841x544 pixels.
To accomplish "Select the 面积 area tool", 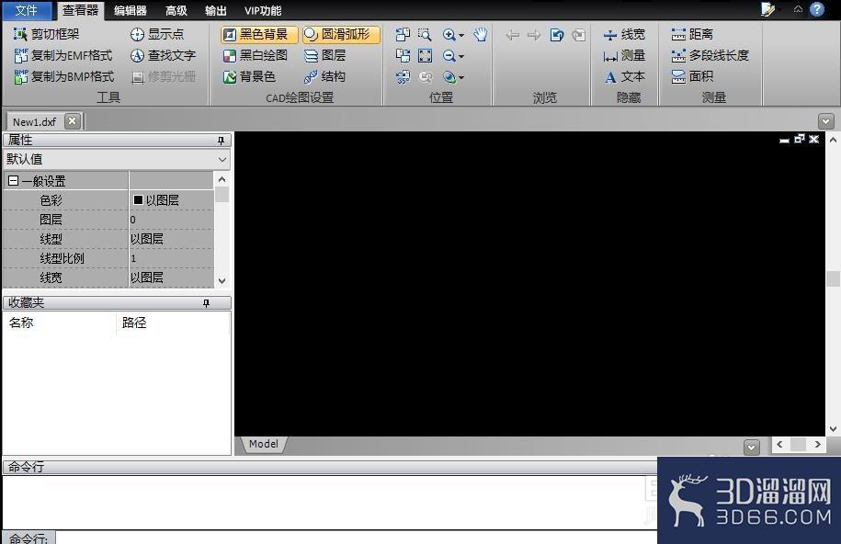I will point(692,77).
